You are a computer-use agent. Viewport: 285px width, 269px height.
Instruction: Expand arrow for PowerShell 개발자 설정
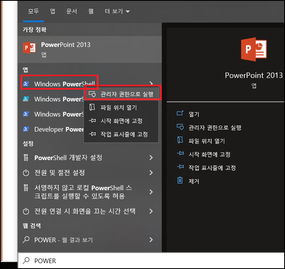151,158
